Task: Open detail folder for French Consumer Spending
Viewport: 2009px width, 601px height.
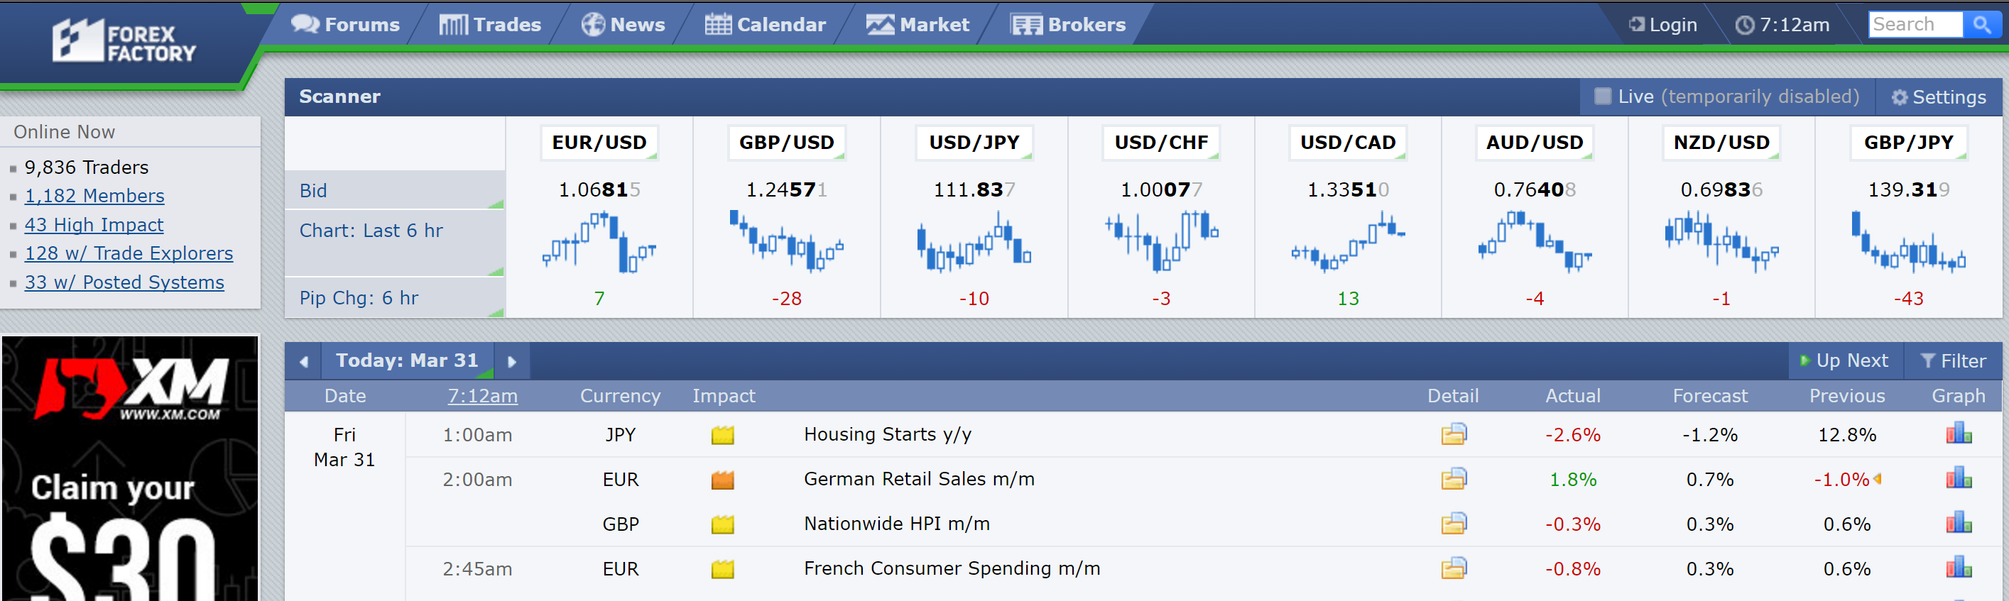Action: (x=1454, y=568)
